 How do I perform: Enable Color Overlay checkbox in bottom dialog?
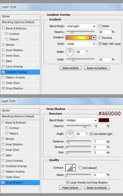point(3,161)
